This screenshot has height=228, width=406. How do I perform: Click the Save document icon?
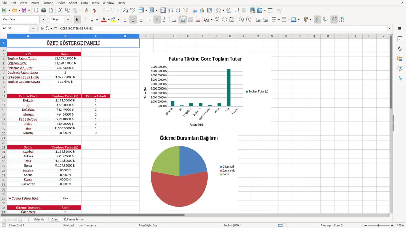click(x=24, y=10)
